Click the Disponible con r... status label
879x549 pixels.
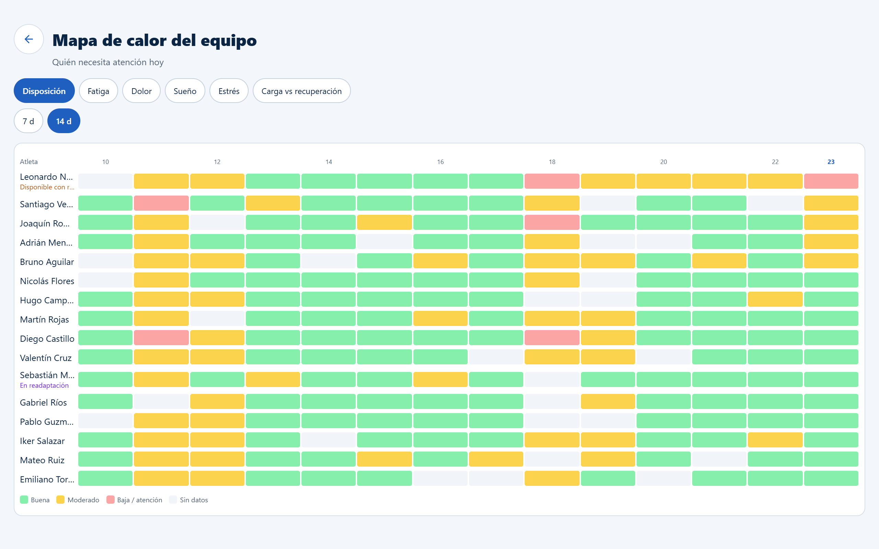pyautogui.click(x=47, y=187)
